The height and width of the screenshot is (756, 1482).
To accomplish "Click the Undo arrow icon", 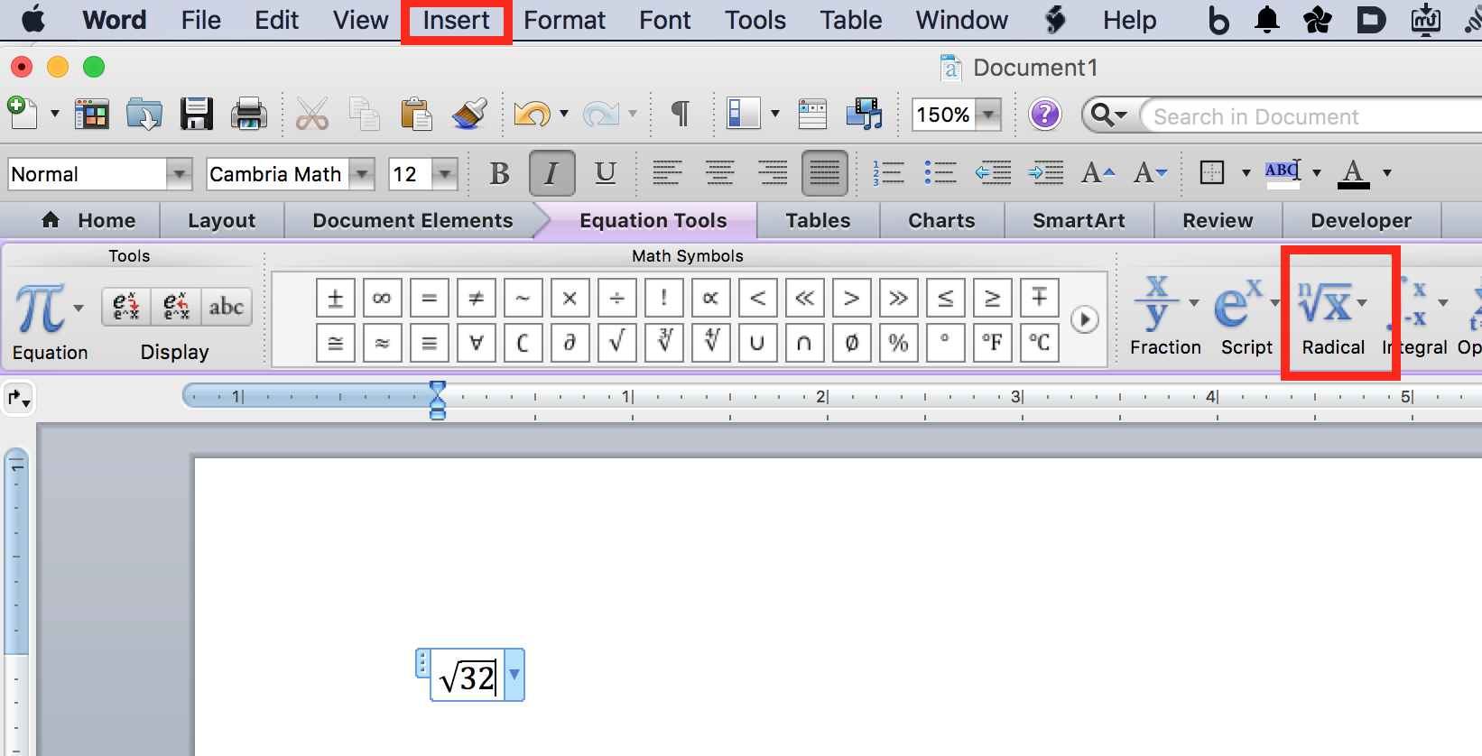I will pos(532,115).
